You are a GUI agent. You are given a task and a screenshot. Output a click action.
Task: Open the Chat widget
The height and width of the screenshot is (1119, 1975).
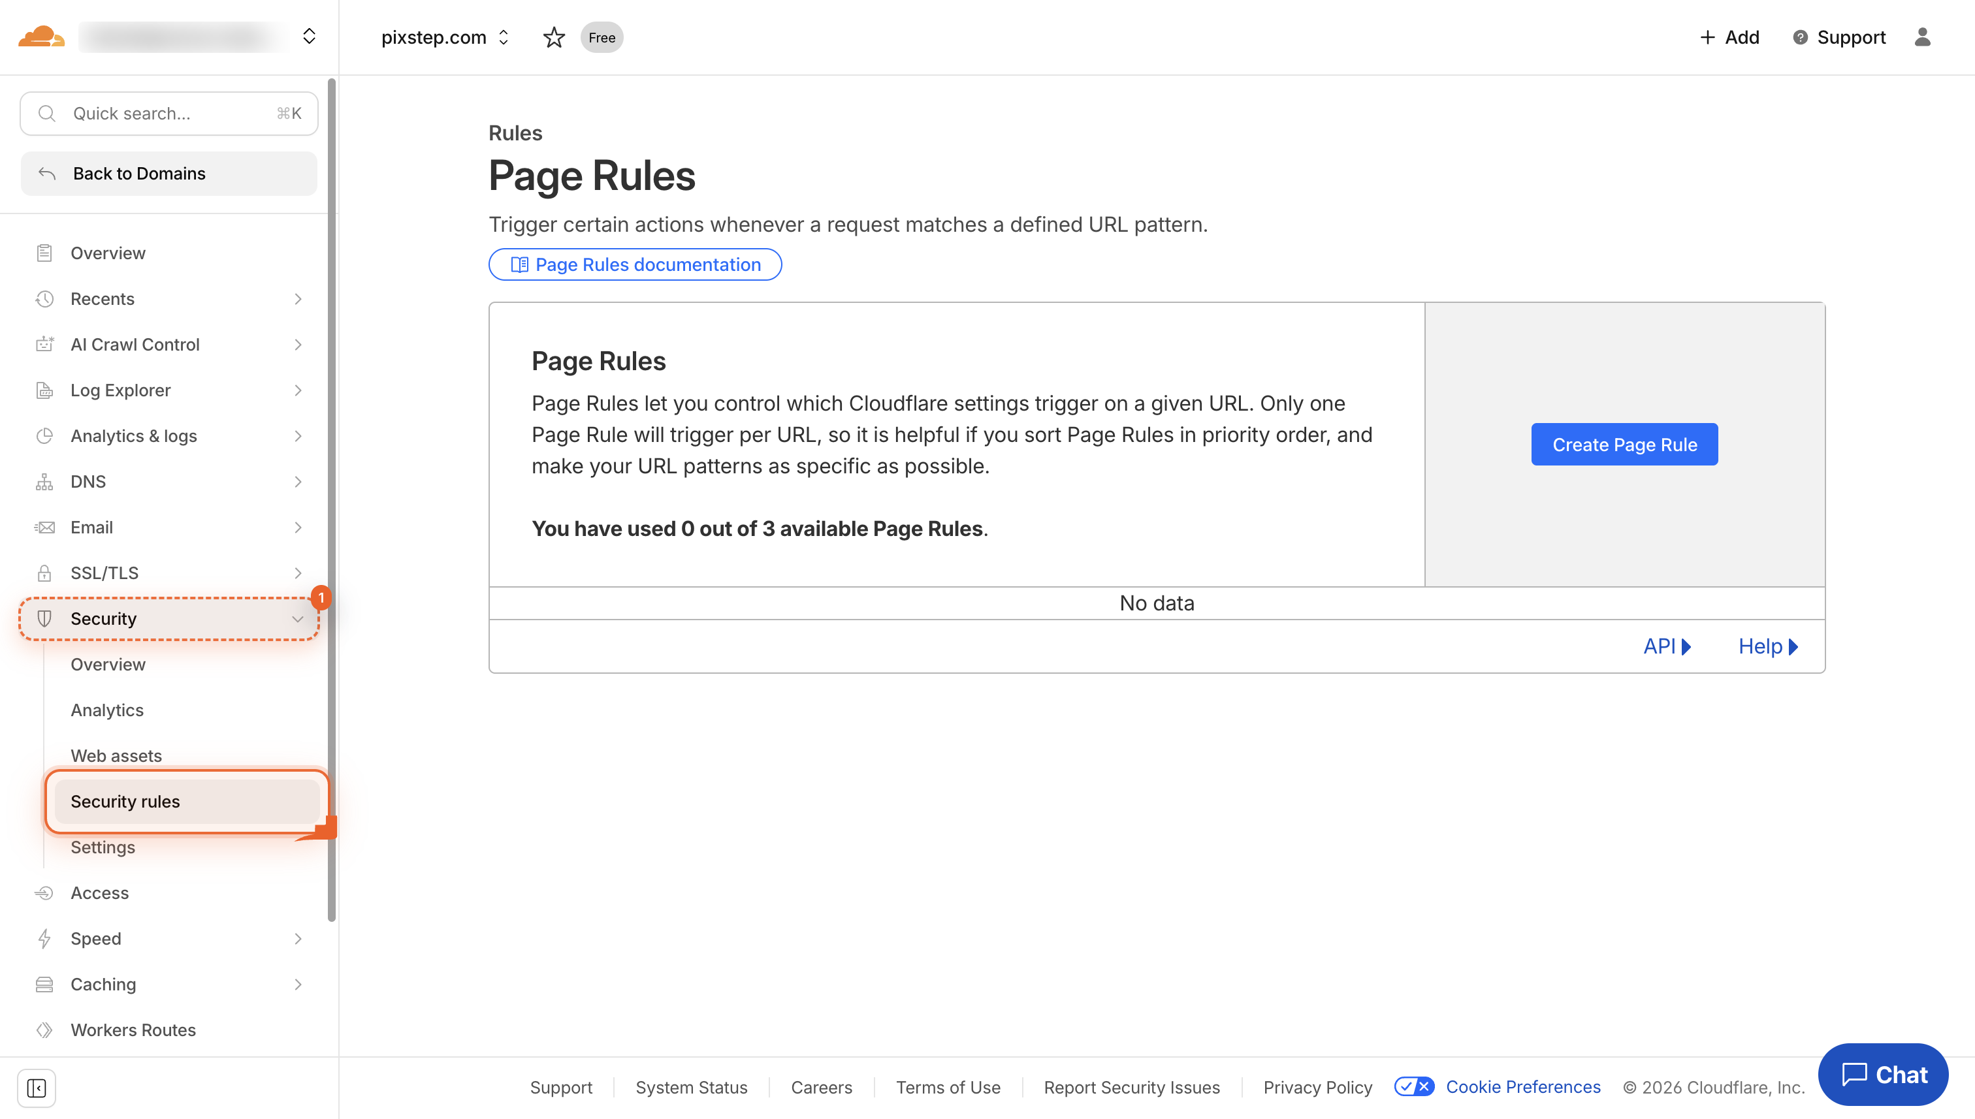[1884, 1075]
